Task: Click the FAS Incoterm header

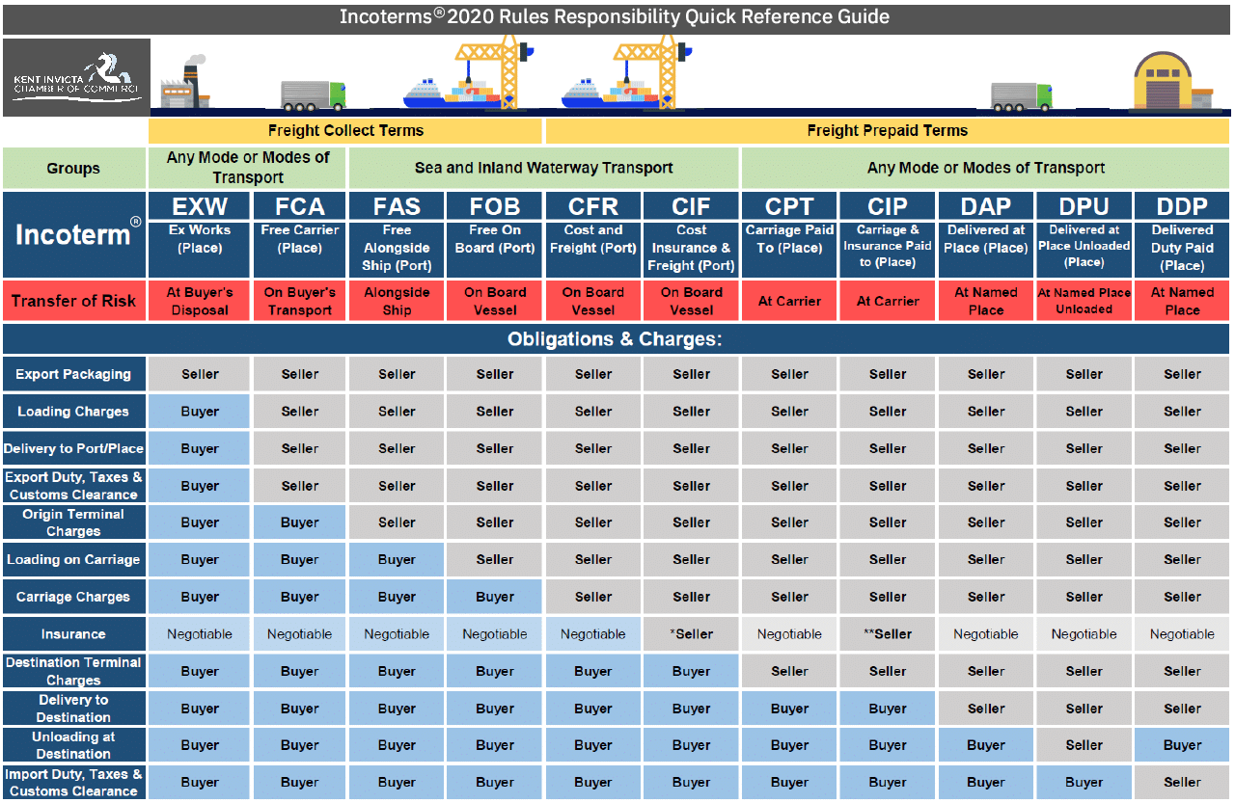Action: [397, 206]
